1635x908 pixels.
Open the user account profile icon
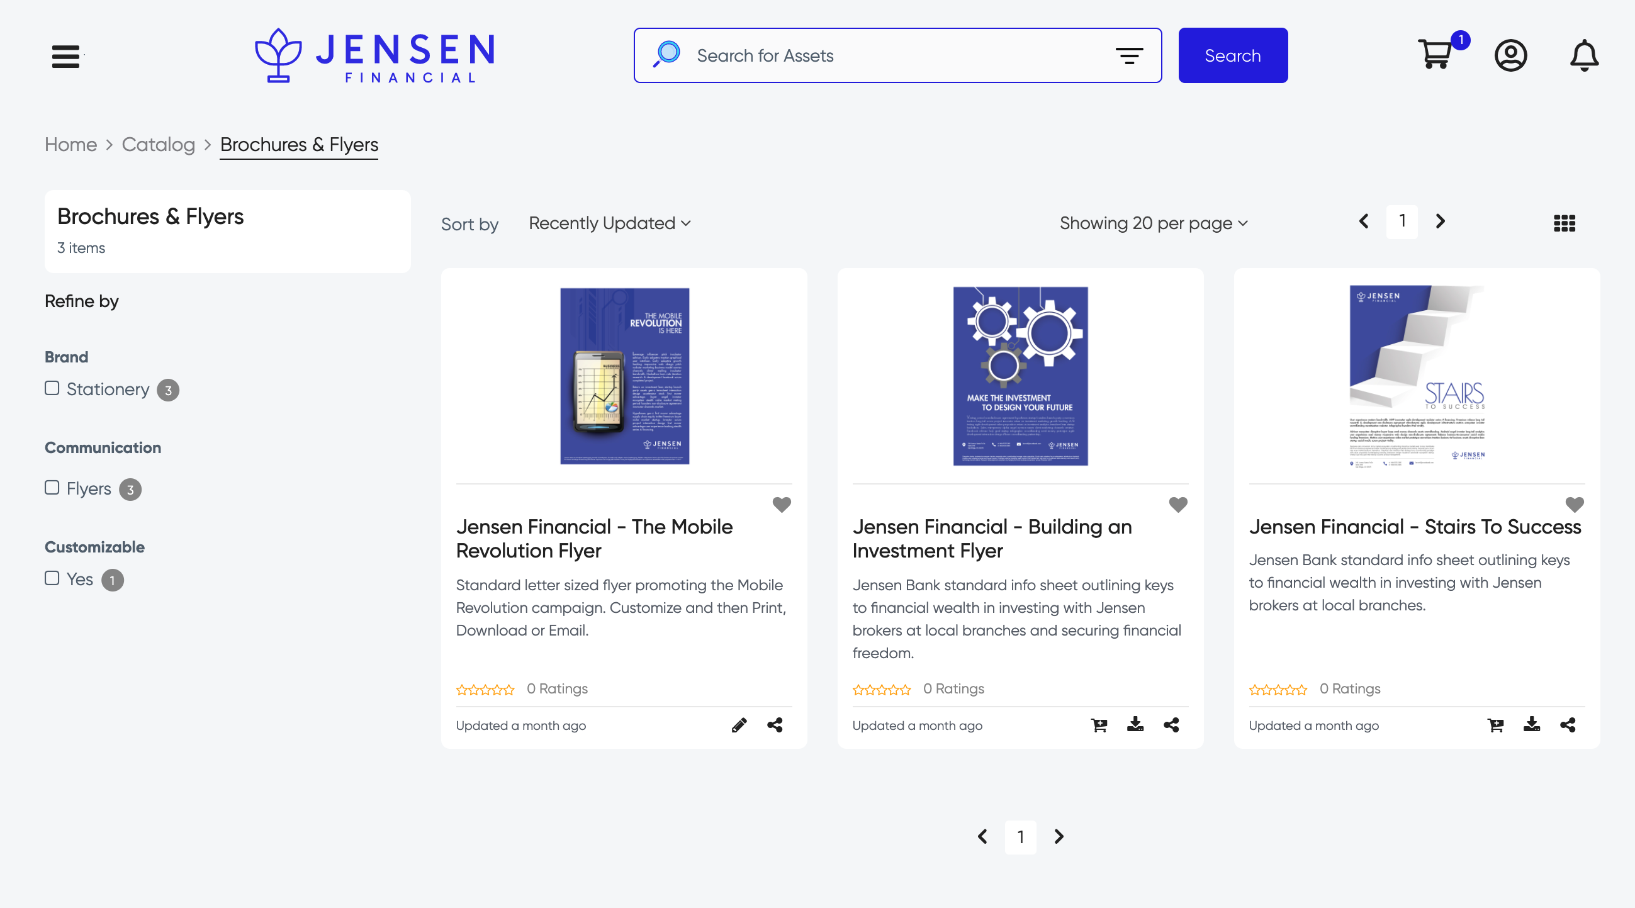1510,55
